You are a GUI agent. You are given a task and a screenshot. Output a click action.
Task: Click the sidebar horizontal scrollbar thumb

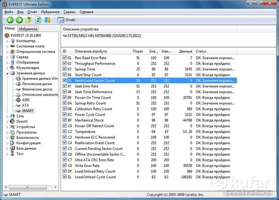(x=28, y=187)
